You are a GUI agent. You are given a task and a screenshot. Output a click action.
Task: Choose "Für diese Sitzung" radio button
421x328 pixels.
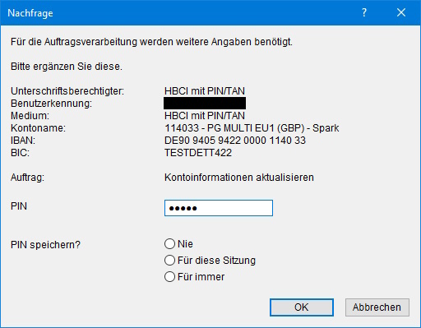pos(169,260)
